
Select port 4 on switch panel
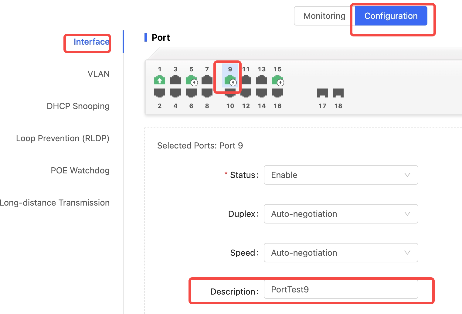(175, 93)
